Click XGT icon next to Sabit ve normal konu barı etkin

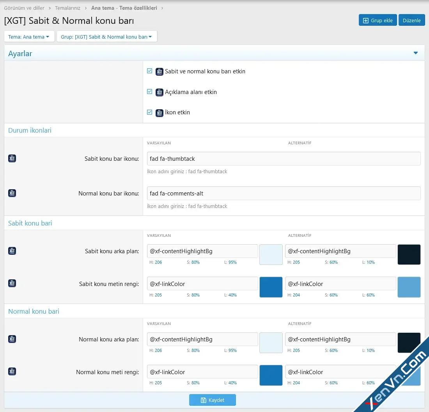pyautogui.click(x=160, y=72)
